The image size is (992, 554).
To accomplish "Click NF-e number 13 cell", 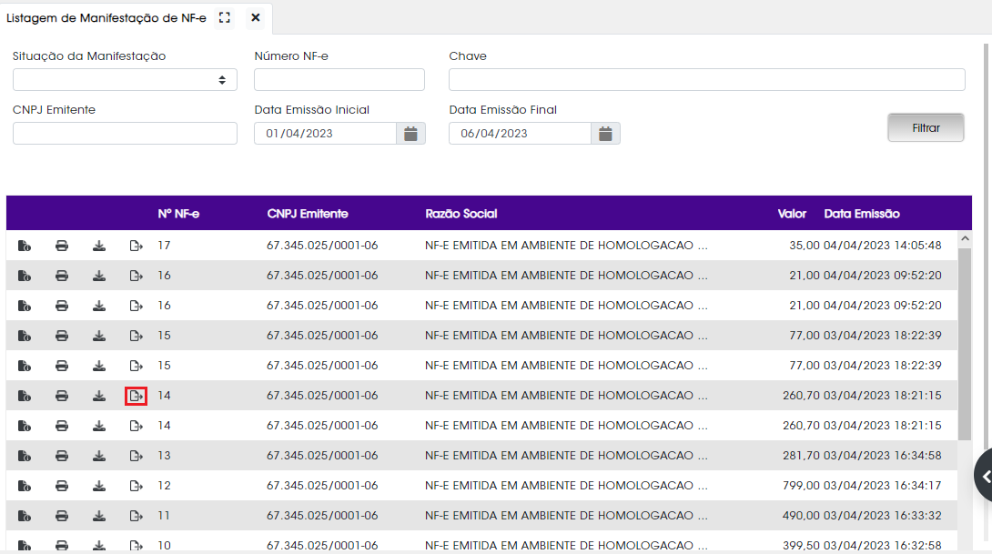I will point(165,456).
